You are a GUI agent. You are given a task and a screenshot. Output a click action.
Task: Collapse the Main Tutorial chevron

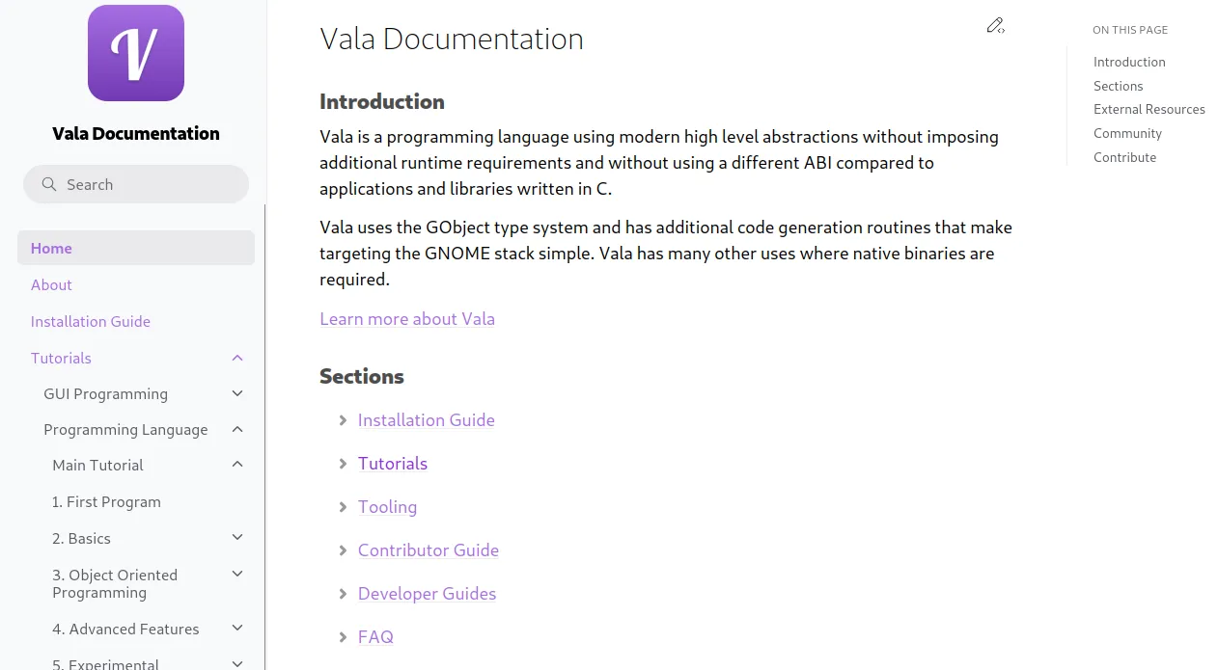coord(237,465)
